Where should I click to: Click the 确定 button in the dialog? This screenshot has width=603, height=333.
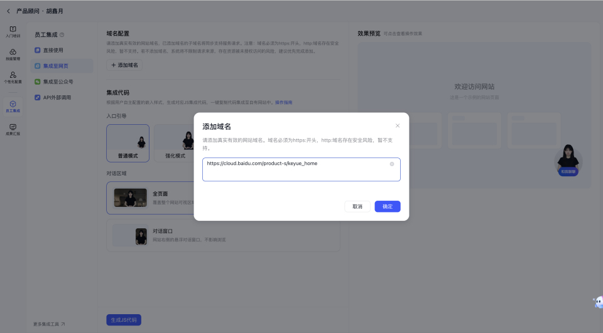[388, 206]
